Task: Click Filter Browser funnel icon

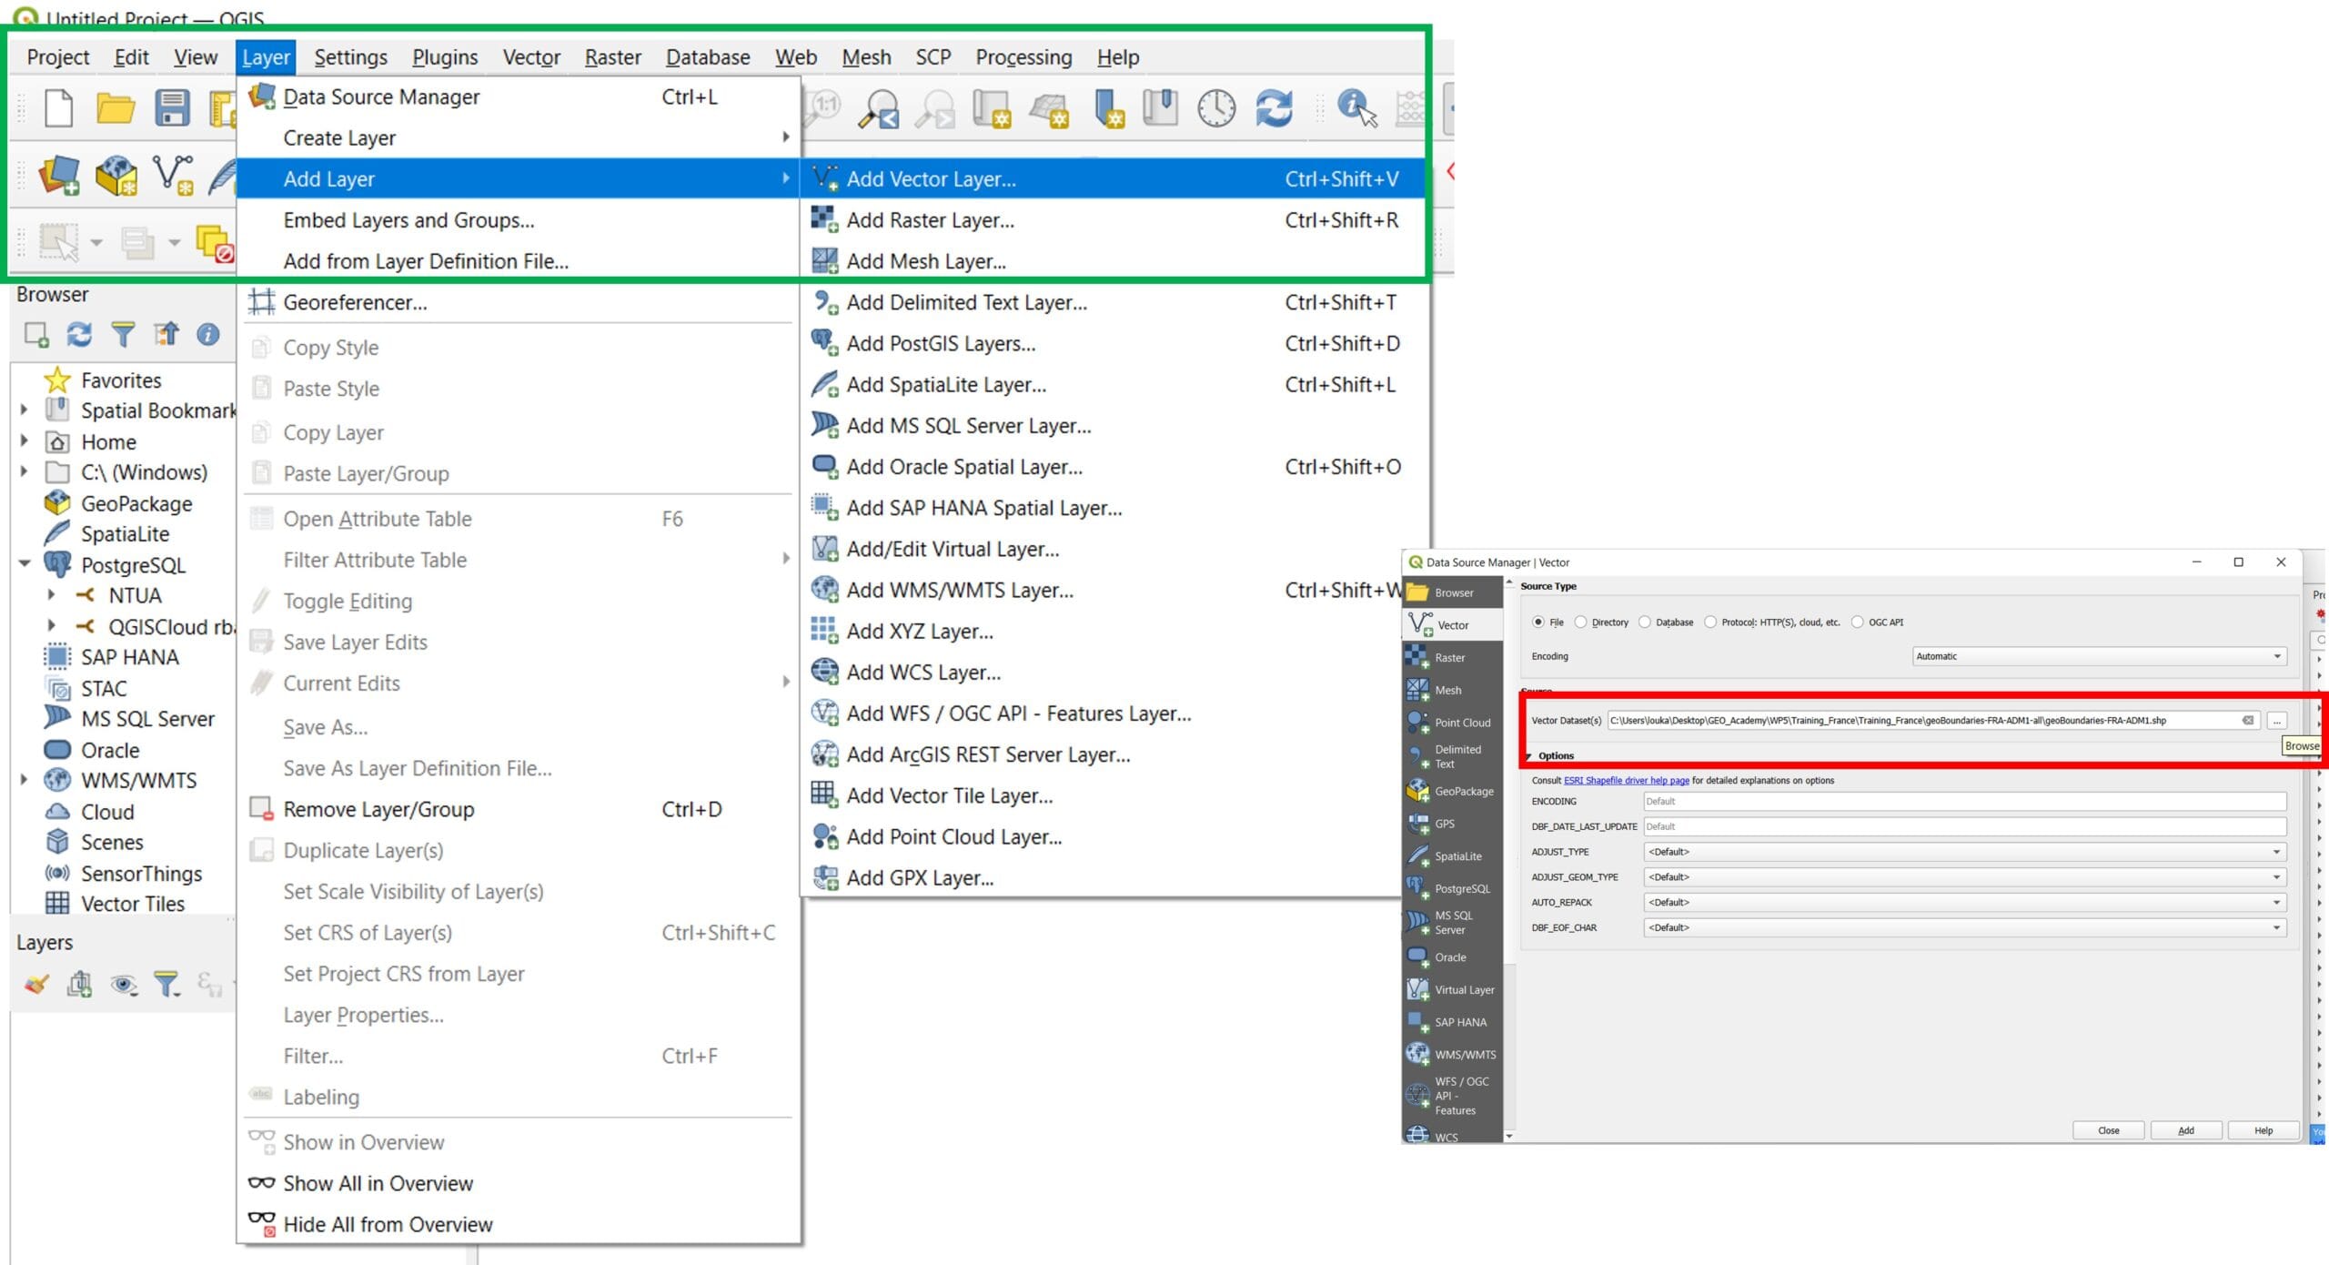Action: click(122, 335)
